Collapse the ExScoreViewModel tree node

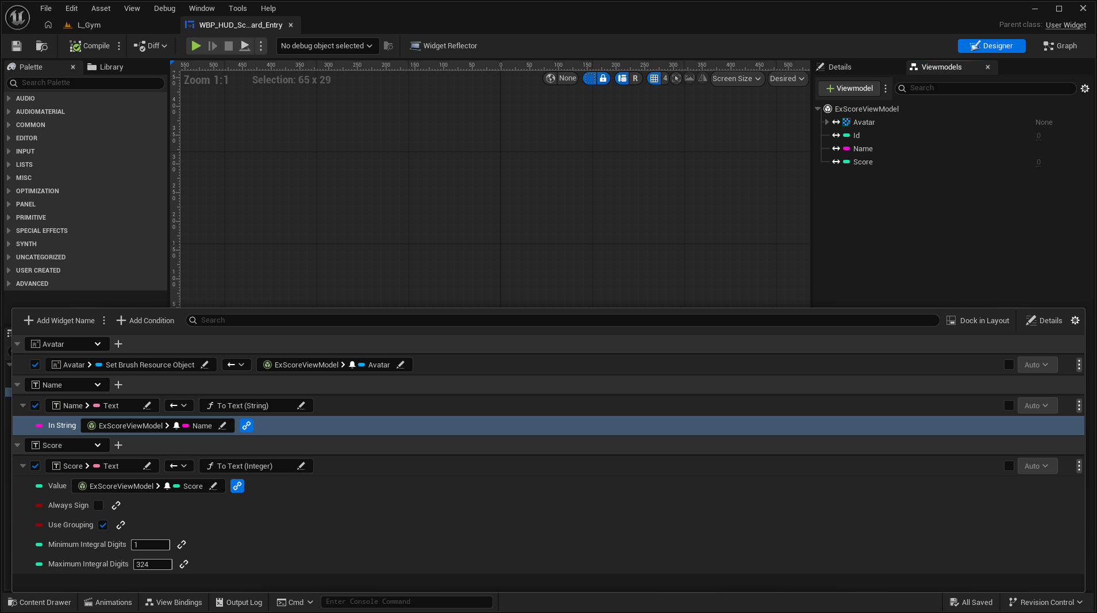point(818,109)
